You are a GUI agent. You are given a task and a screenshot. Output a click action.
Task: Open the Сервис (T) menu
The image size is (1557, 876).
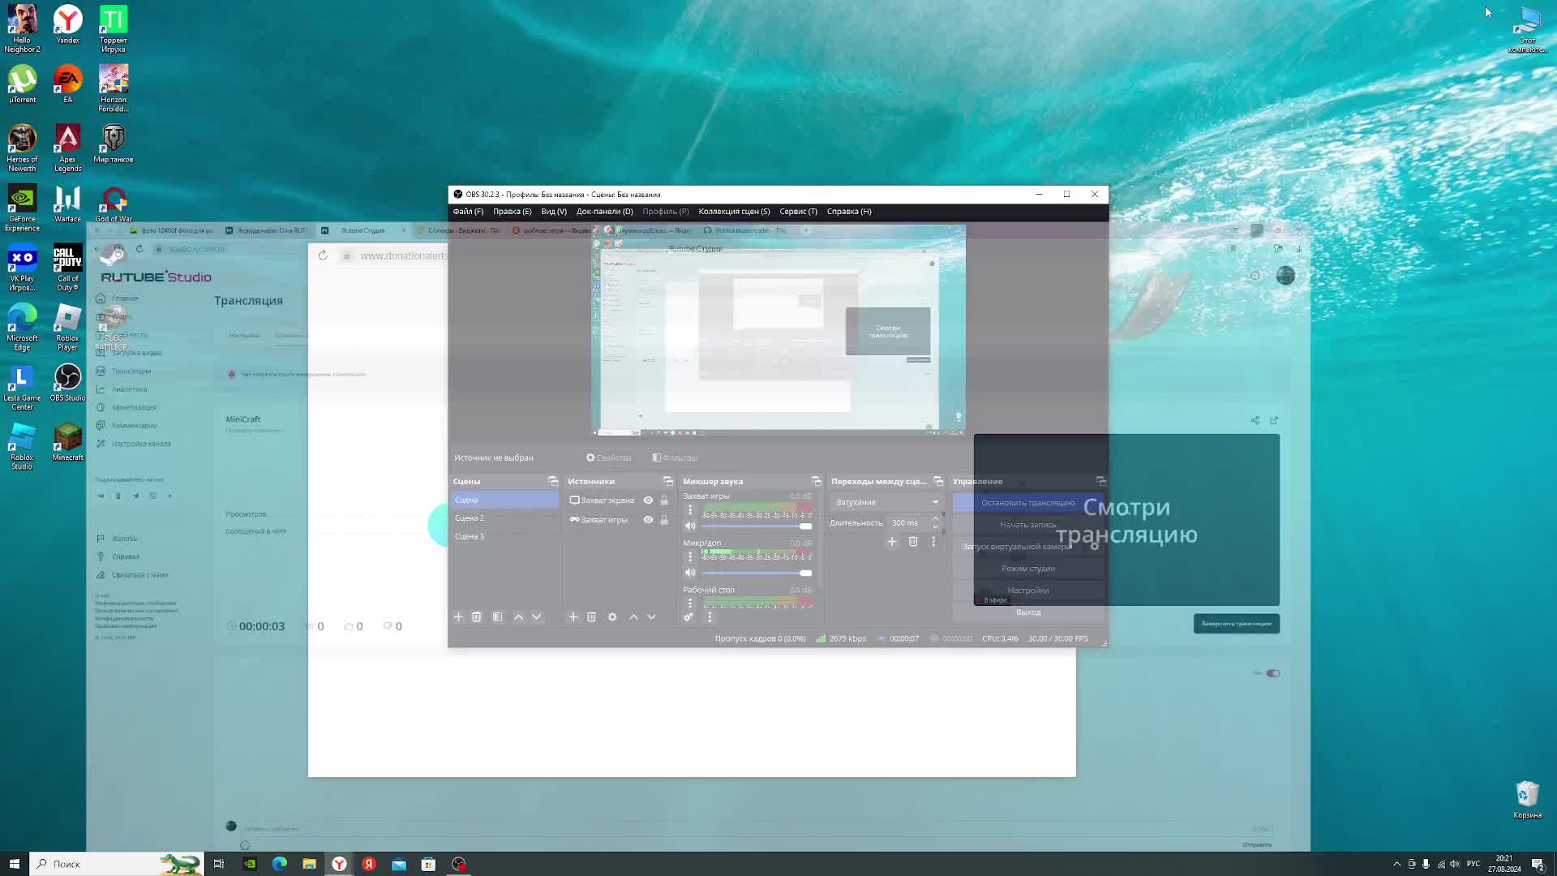click(x=798, y=212)
